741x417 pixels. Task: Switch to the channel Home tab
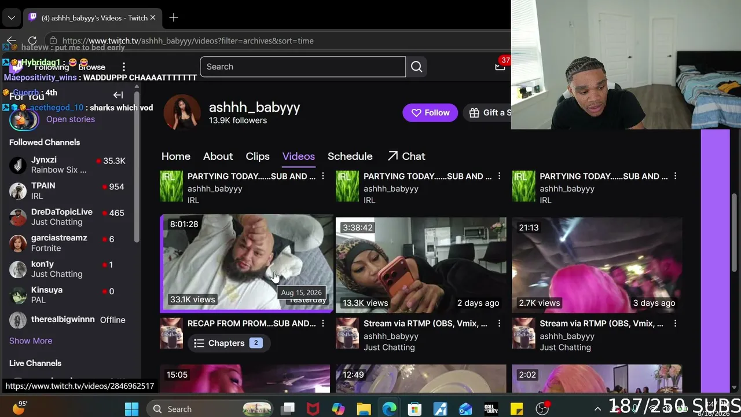176,156
